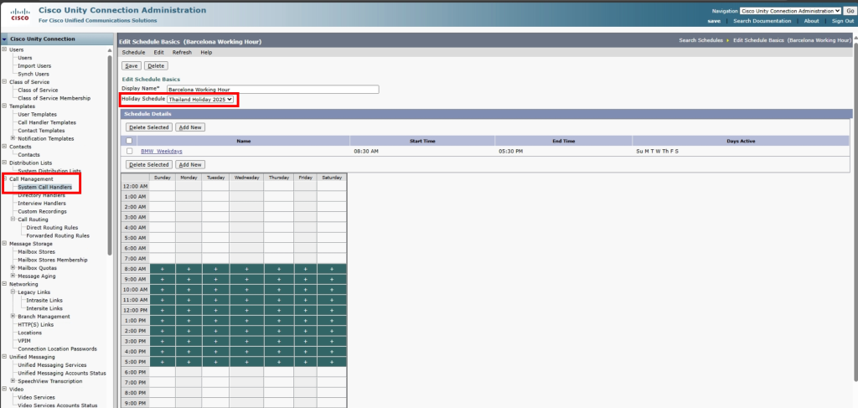Expand the Notification Templates tree node
Viewport: 858px width, 408px height.
[13, 138]
